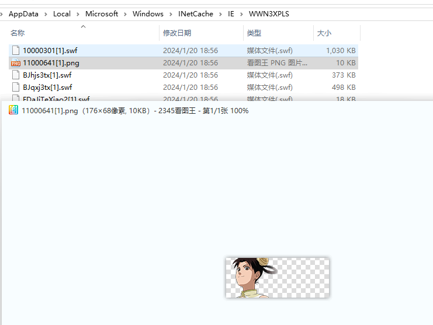
Task: Select file name 11000641[1].png
Action: coord(51,63)
